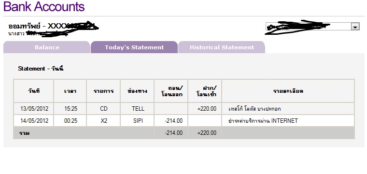Open the Historical Statement tab

point(222,47)
